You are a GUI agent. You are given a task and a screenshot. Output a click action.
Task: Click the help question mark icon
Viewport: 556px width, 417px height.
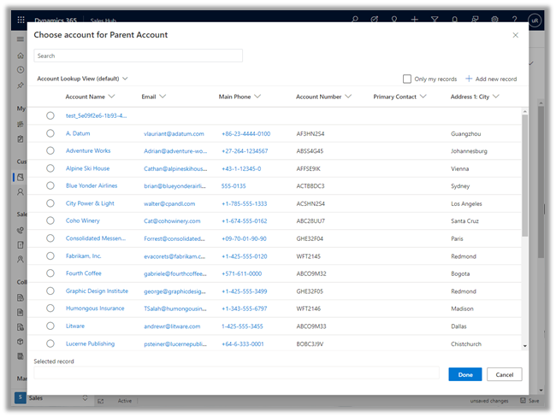pos(515,19)
